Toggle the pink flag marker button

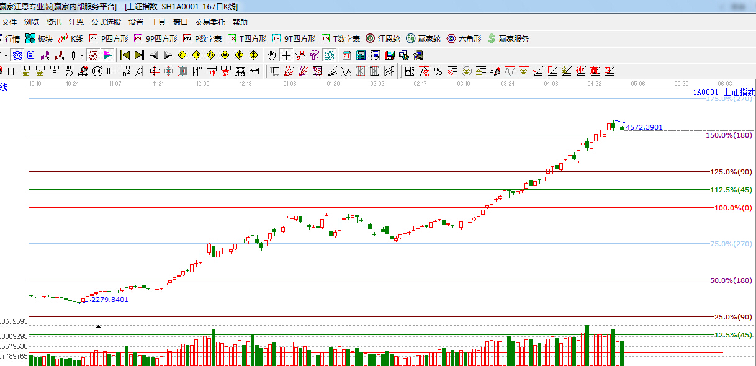coord(108,55)
